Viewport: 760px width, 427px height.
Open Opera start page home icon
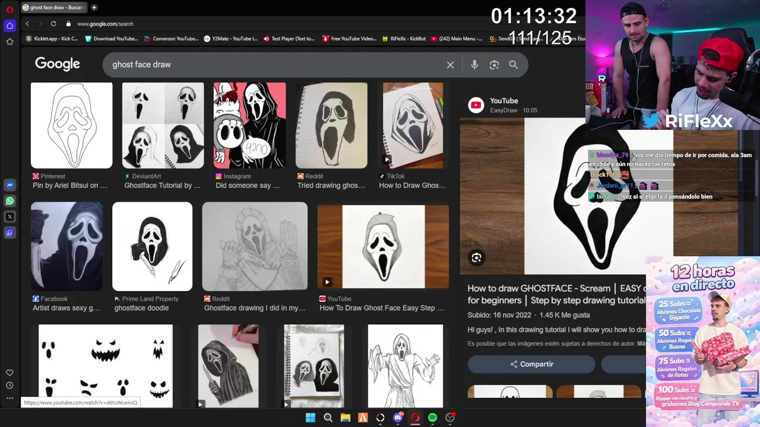9,26
